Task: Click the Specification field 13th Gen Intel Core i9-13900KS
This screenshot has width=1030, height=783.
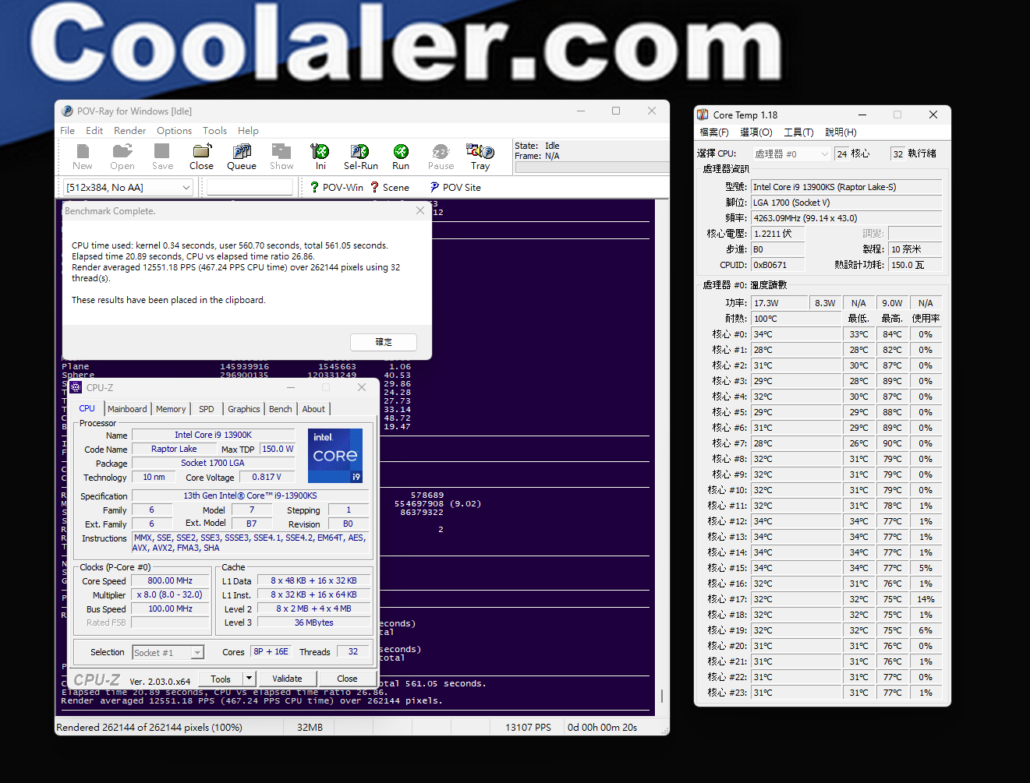Action: [x=250, y=496]
